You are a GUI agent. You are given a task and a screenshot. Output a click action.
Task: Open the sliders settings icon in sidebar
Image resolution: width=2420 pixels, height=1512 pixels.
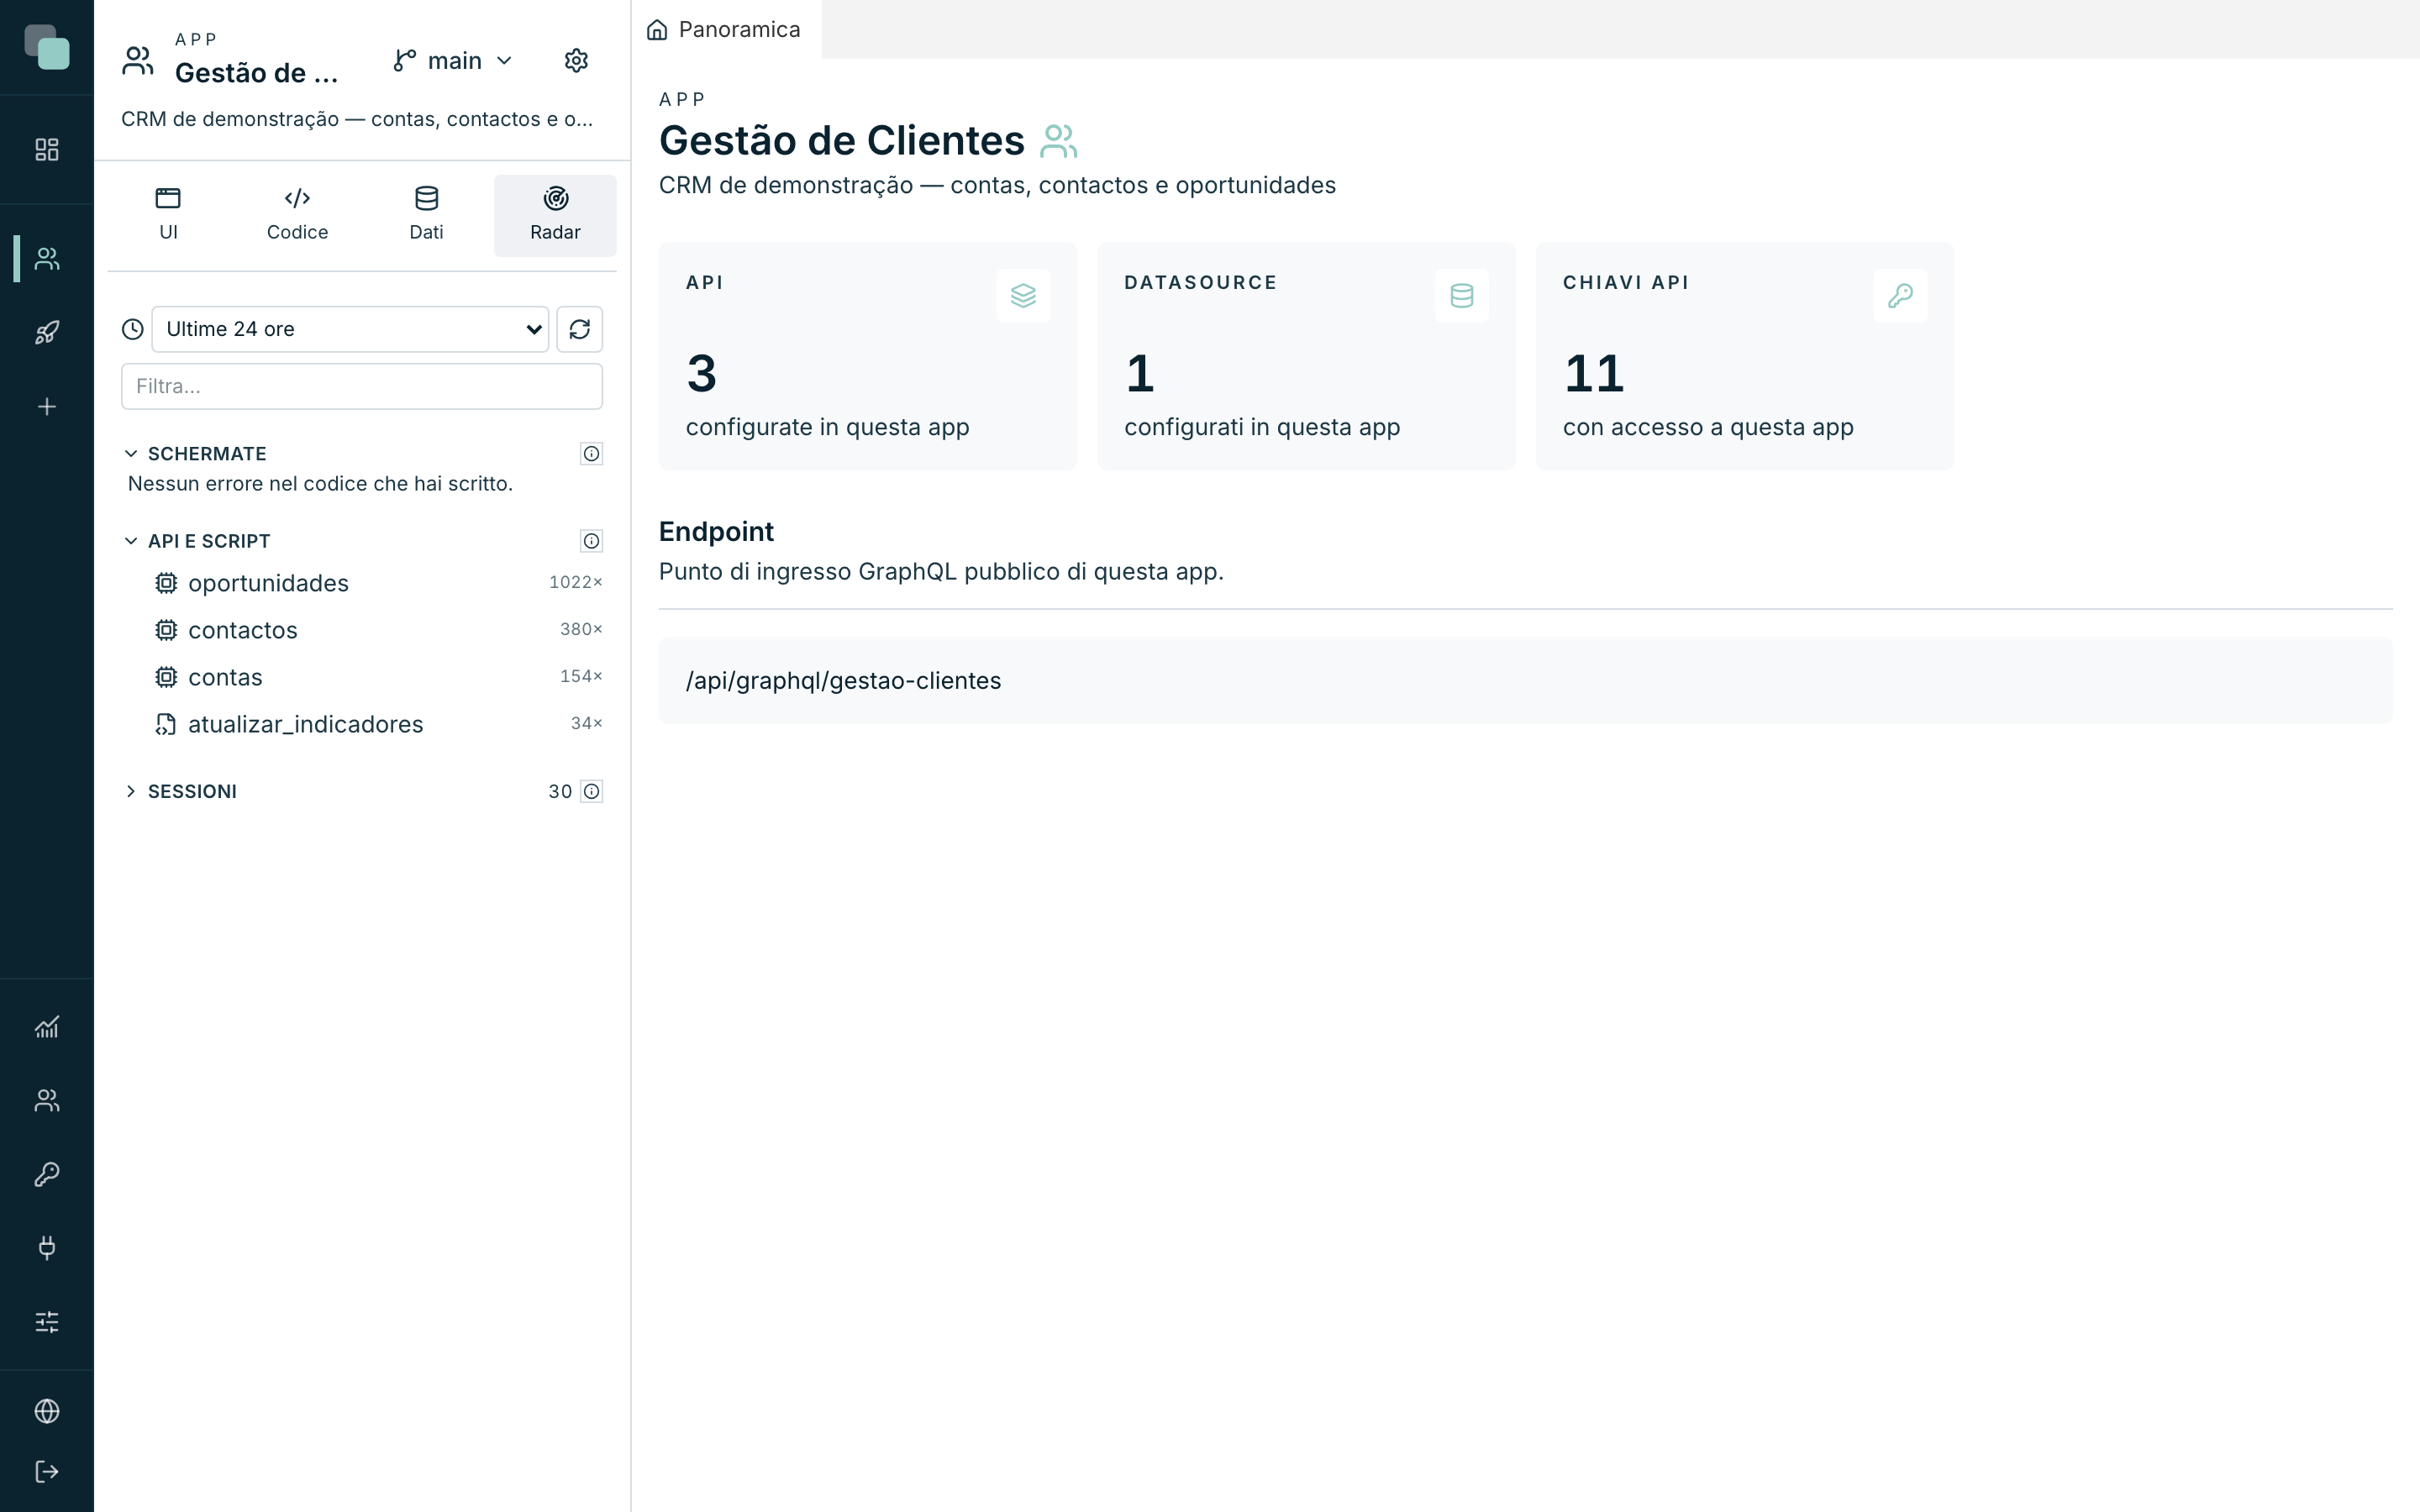47,1322
